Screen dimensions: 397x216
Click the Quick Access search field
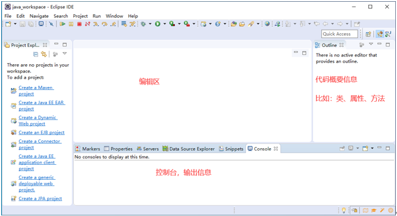[x=340, y=34]
